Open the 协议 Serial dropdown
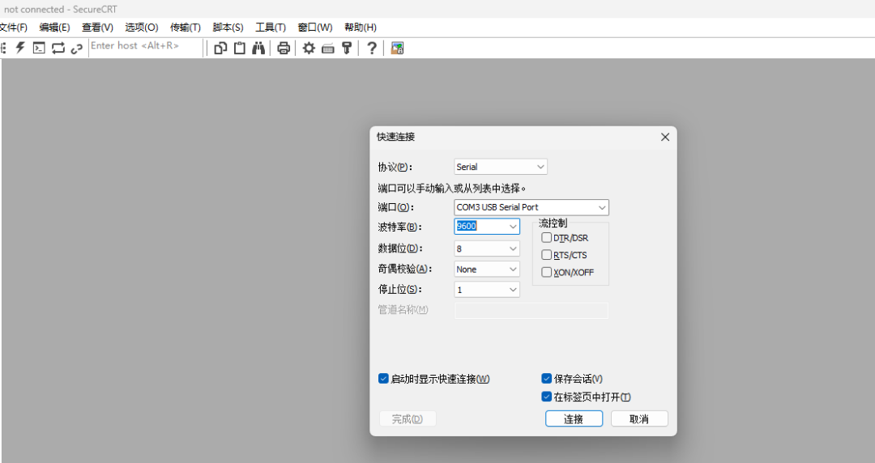 click(x=501, y=167)
